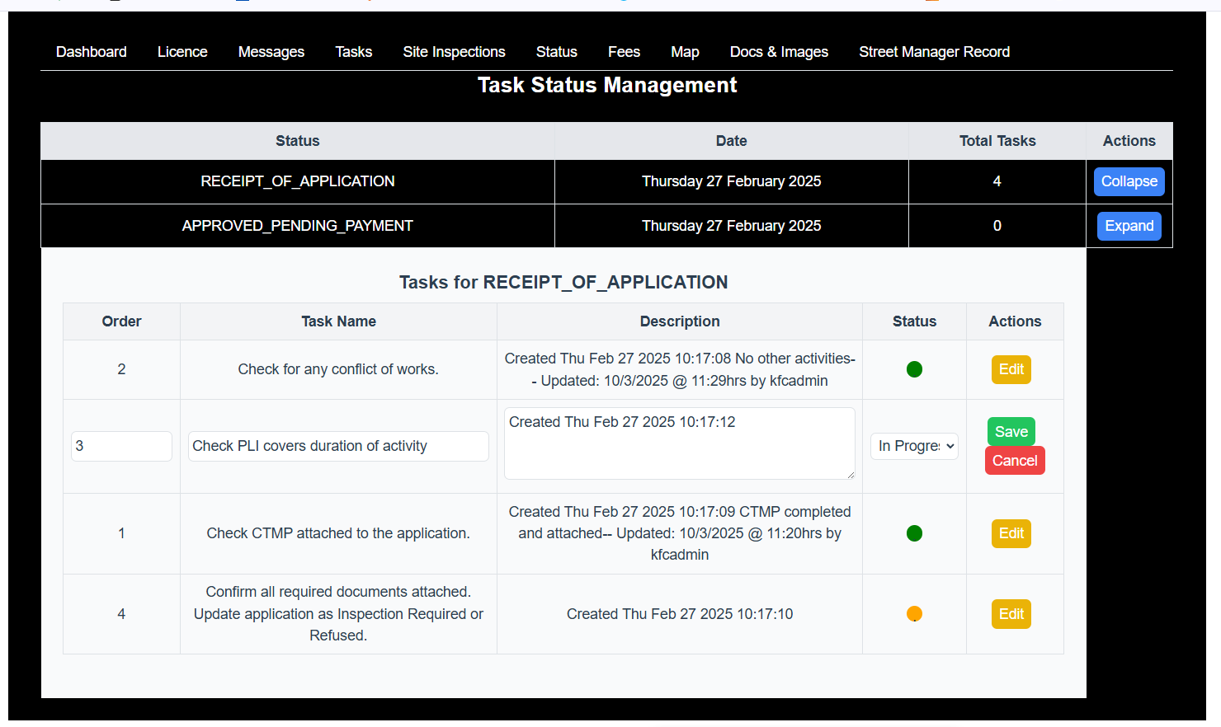Expand the APPROVED_PENDING_PAYMENT status row
The height and width of the screenshot is (727, 1221).
pyautogui.click(x=1129, y=225)
